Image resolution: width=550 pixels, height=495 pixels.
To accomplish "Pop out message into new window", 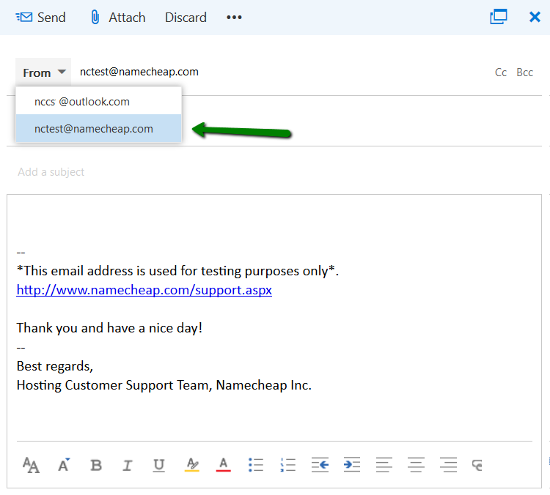I will point(499,16).
